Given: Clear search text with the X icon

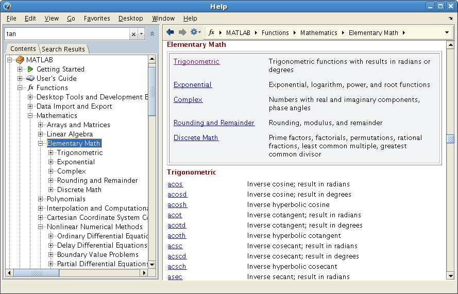Looking at the screenshot, I should (x=133, y=34).
